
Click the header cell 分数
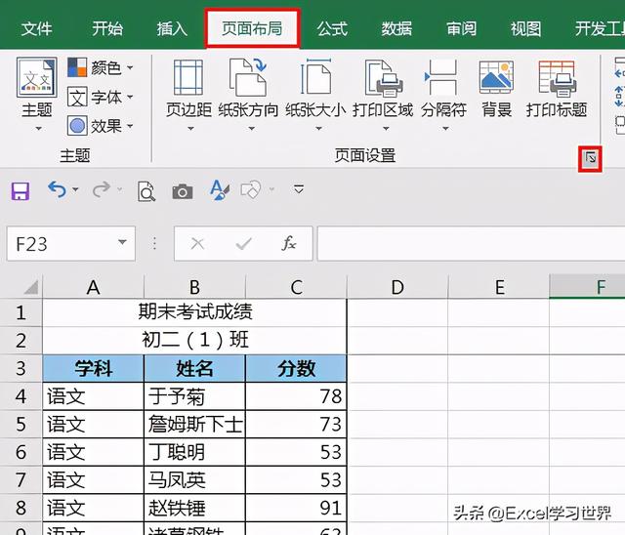coord(296,368)
